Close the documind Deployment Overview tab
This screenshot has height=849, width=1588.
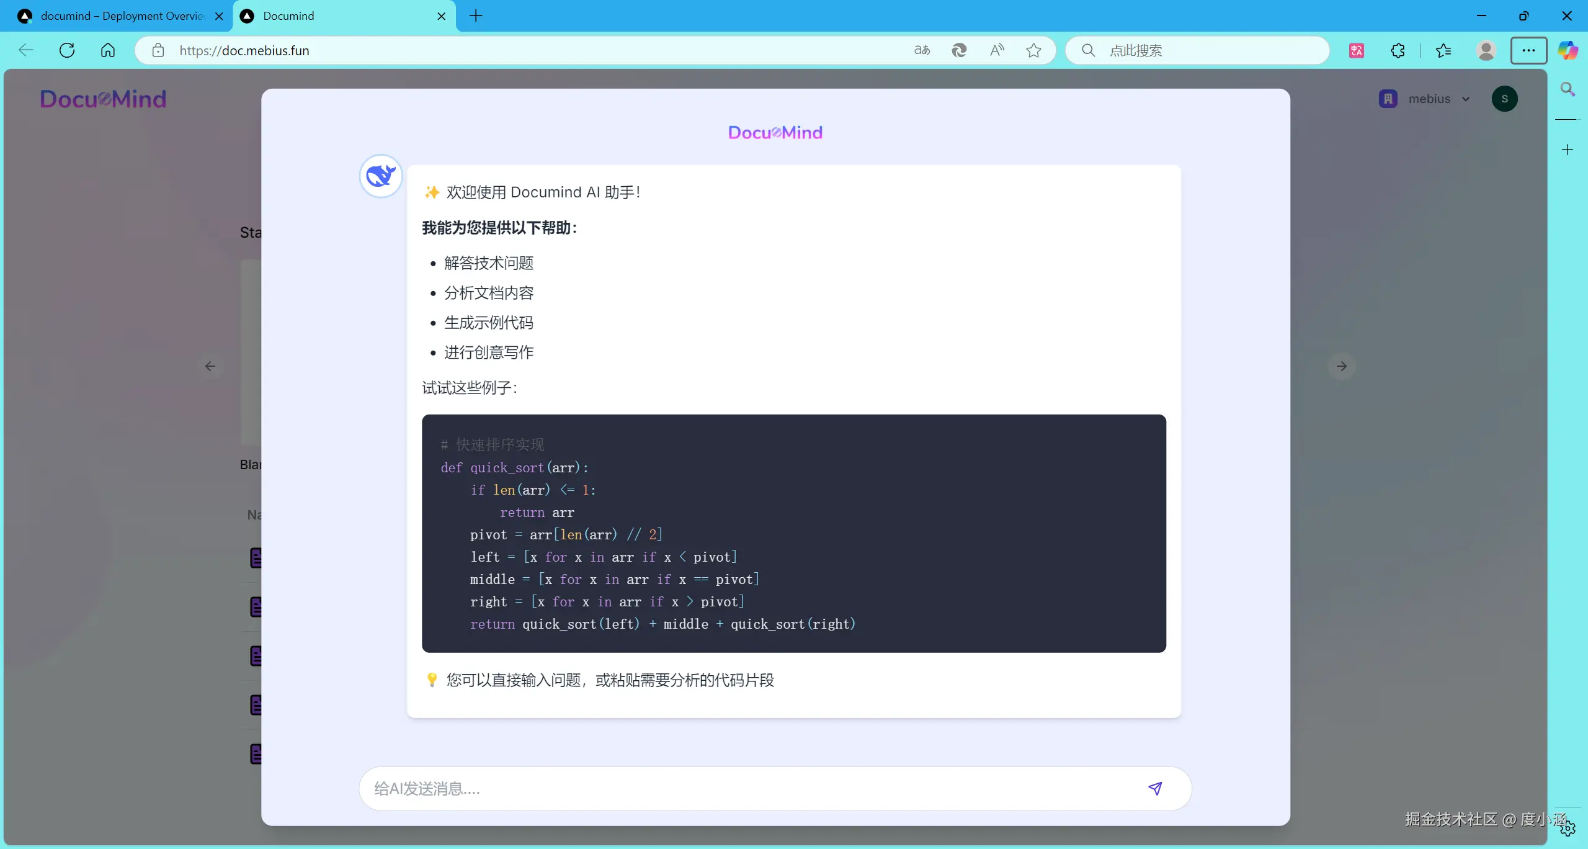tap(219, 16)
